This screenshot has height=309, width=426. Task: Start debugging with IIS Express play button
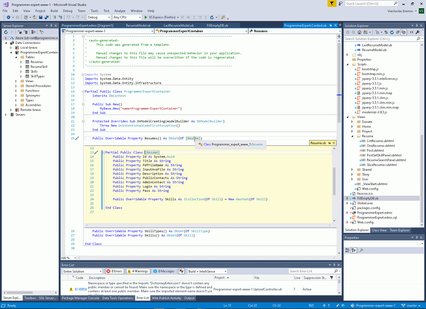coord(146,17)
